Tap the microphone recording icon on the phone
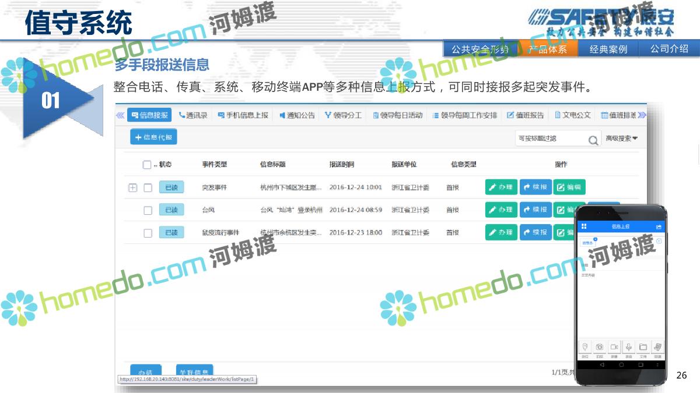The height and width of the screenshot is (393, 700). [x=629, y=347]
